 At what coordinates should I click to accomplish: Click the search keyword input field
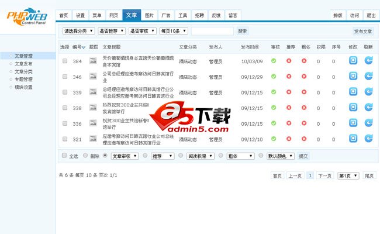212,31
